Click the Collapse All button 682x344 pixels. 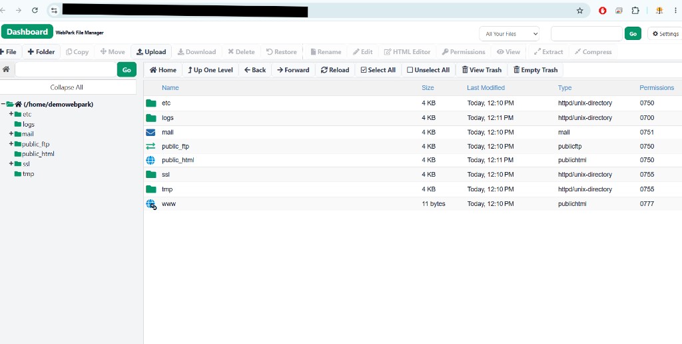[x=67, y=87]
